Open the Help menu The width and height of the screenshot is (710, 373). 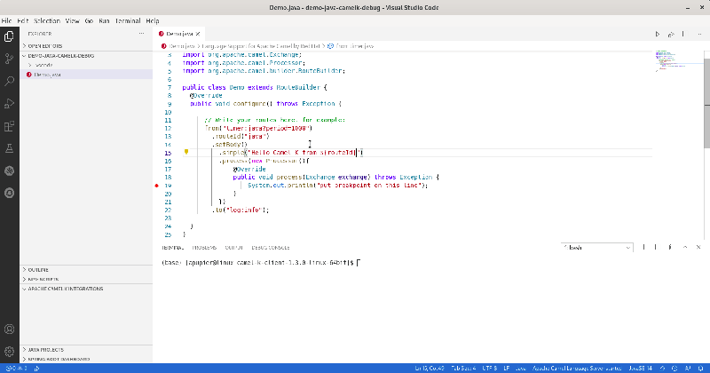[x=153, y=20]
